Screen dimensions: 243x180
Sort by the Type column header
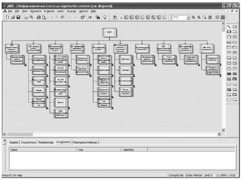point(99,150)
